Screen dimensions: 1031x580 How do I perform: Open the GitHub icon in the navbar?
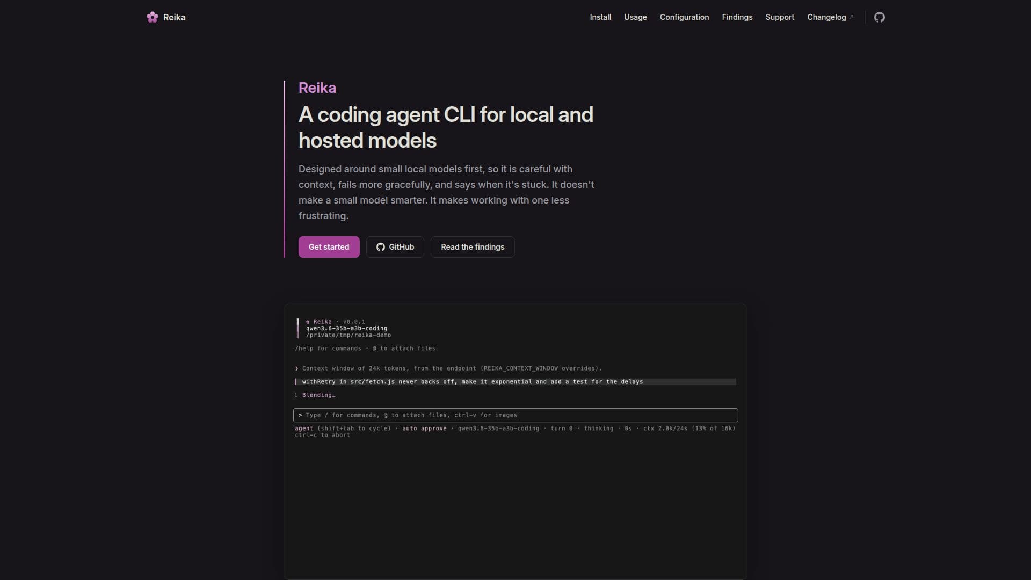tap(879, 17)
